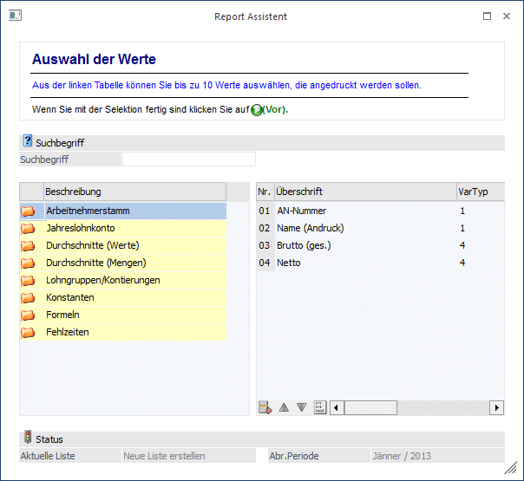Click the horizontal scrollbar thumb of the value table
Screen dimensions: 524x481
click(370, 407)
